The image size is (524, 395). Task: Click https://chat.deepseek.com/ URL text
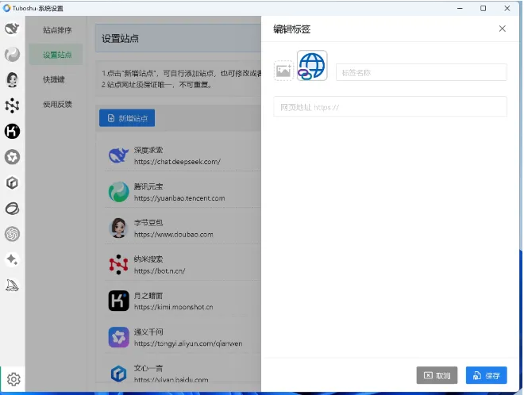[177, 162]
